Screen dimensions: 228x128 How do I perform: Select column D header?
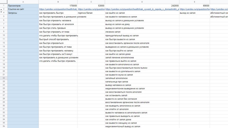pyautogui.click(x=142, y=2)
